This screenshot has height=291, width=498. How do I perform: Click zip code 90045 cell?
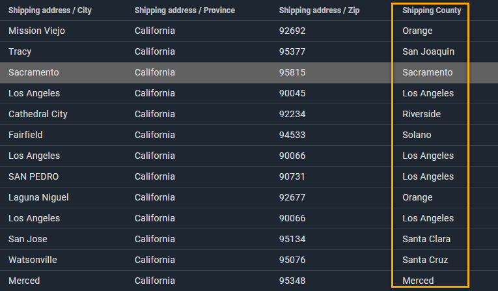tap(292, 94)
